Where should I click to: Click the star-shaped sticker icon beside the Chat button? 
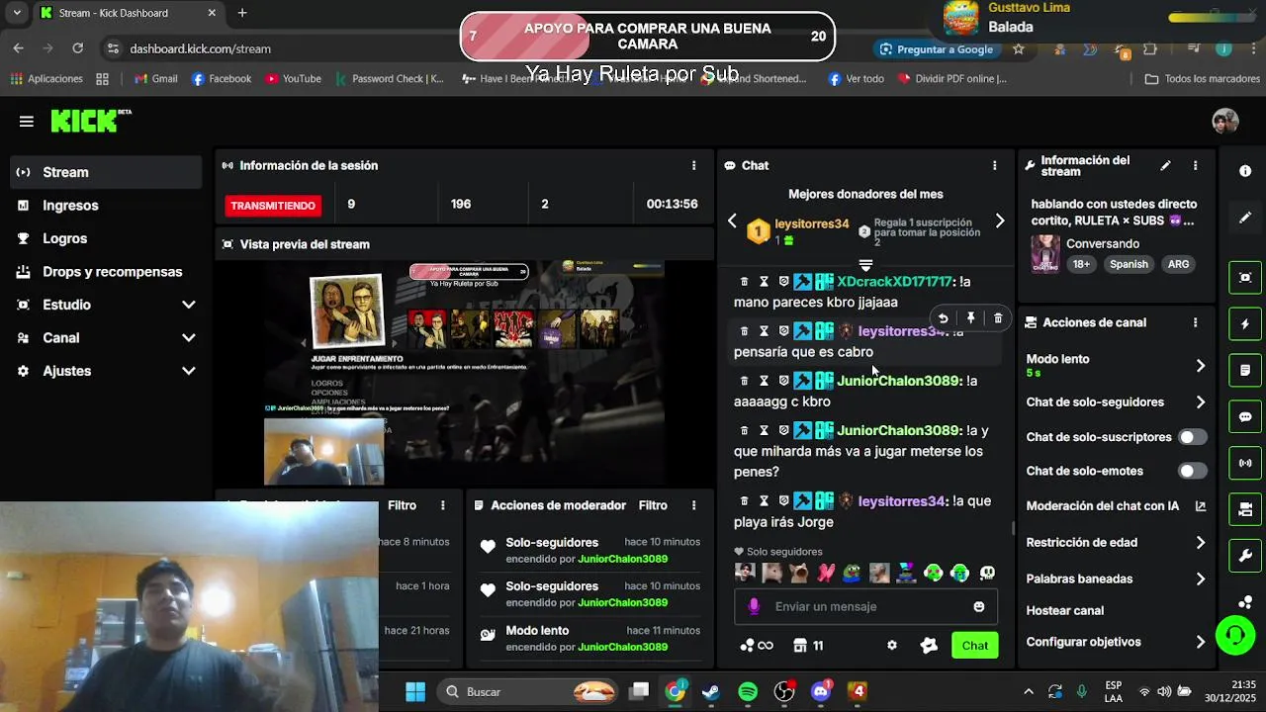pyautogui.click(x=929, y=645)
